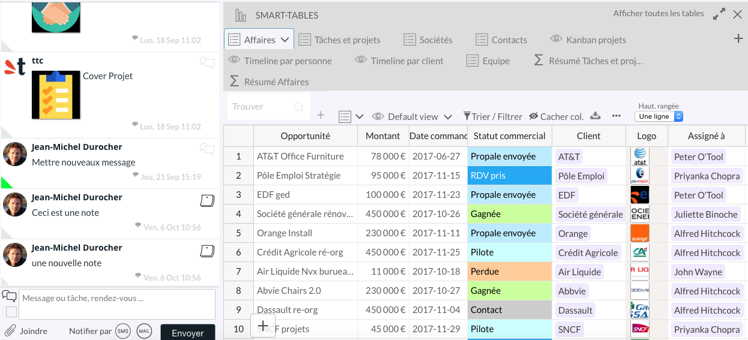Click the SNCF logo in row 10
Image resolution: width=748 pixels, height=340 pixels.
click(x=640, y=329)
